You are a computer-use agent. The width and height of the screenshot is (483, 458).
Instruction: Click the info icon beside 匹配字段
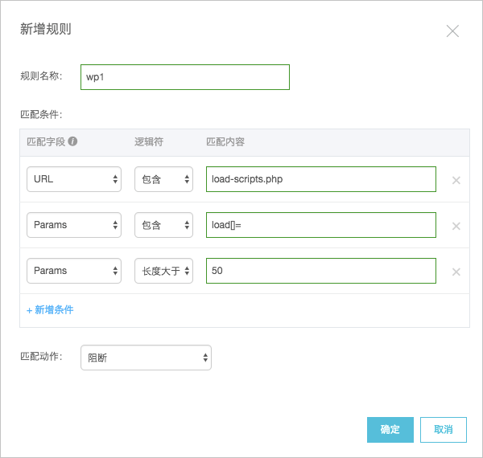(x=72, y=141)
